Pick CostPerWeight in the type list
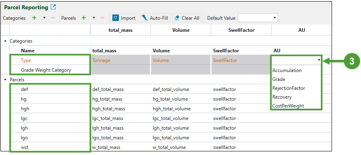 tap(288, 106)
